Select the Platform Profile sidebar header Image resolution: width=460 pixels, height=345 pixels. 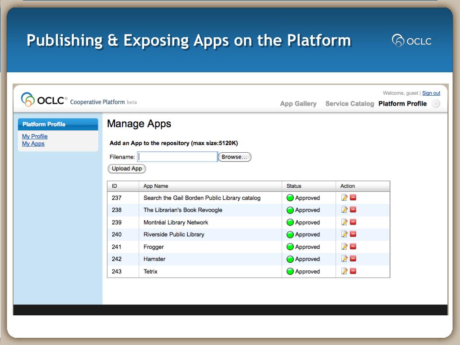tap(58, 124)
